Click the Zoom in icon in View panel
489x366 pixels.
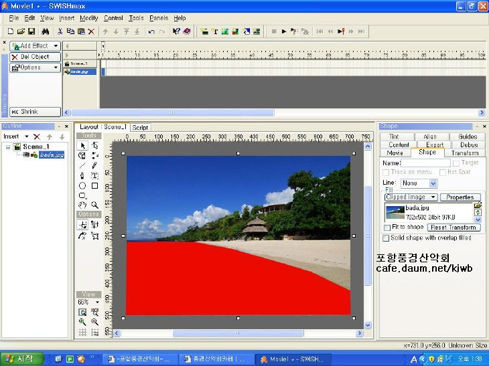click(x=82, y=322)
